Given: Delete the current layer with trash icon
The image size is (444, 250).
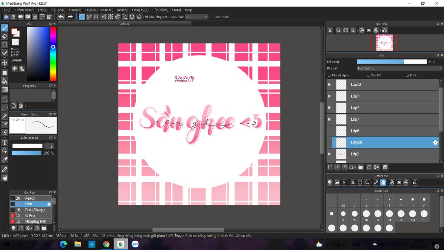Looking at the screenshot, I should point(385,167).
